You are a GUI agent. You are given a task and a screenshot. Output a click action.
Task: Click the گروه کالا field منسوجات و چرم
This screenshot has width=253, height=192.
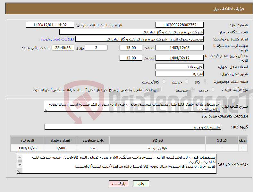click(133, 127)
